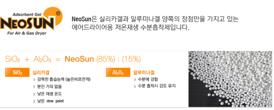Click the arrow before 강력한 흡습능력
274x110 pixels.
pos(34,80)
